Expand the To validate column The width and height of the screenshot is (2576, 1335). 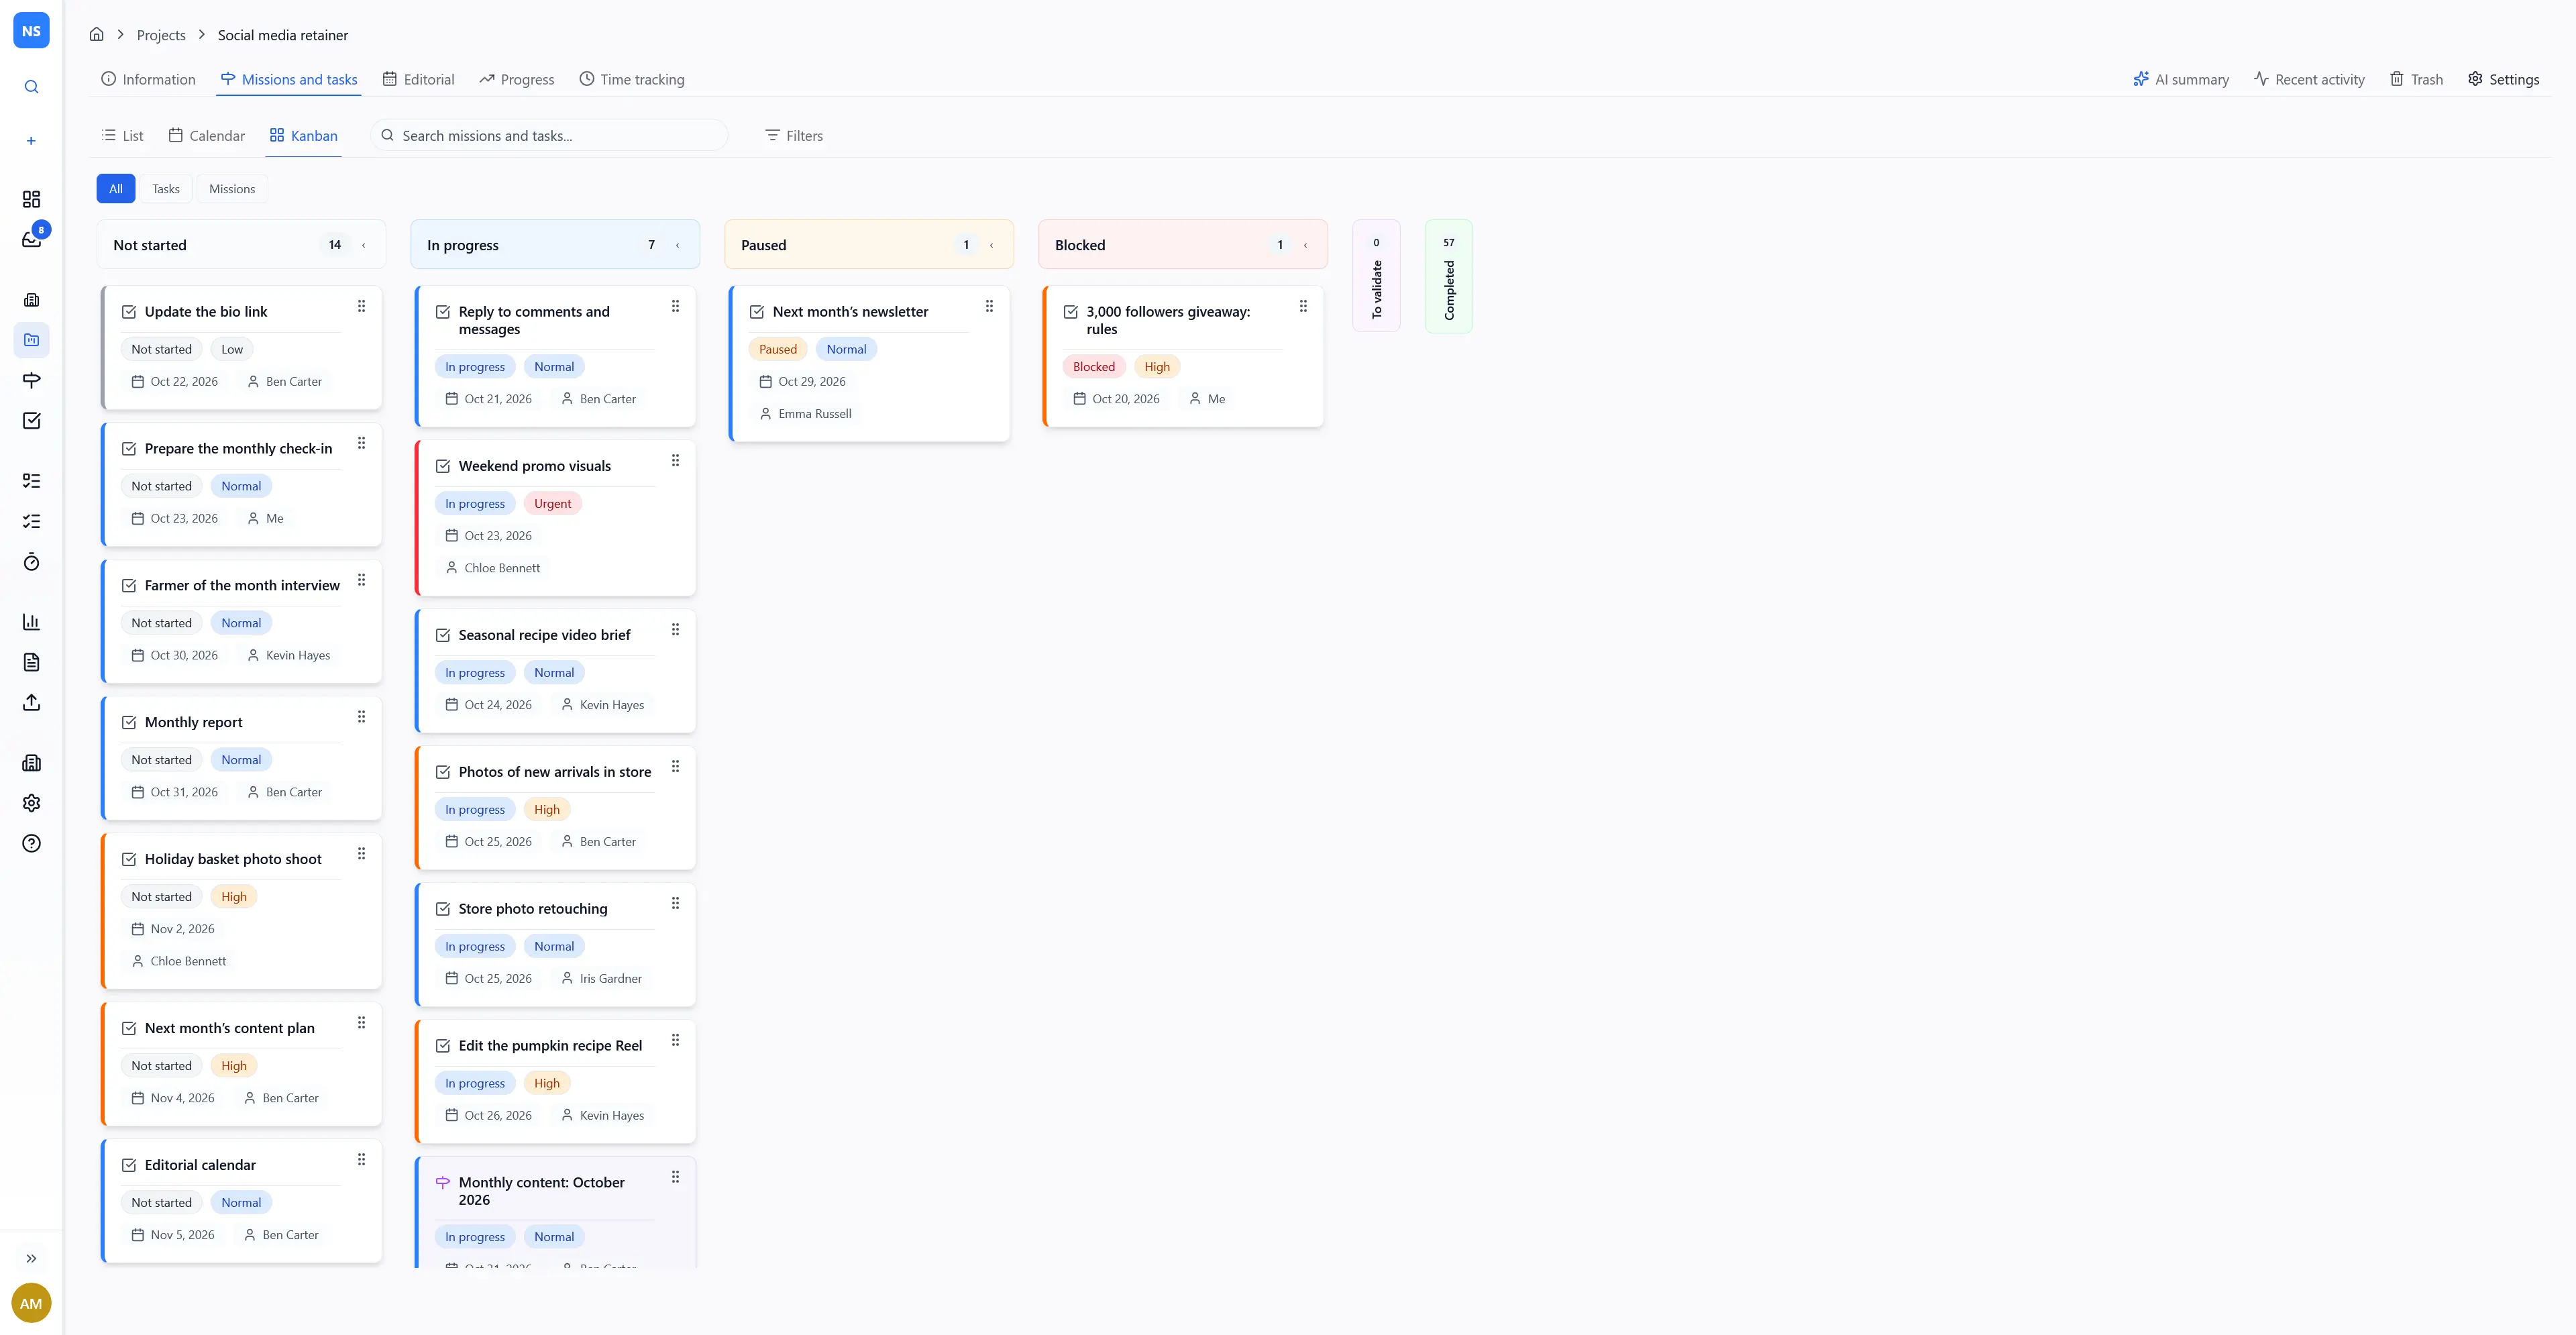coord(1376,277)
